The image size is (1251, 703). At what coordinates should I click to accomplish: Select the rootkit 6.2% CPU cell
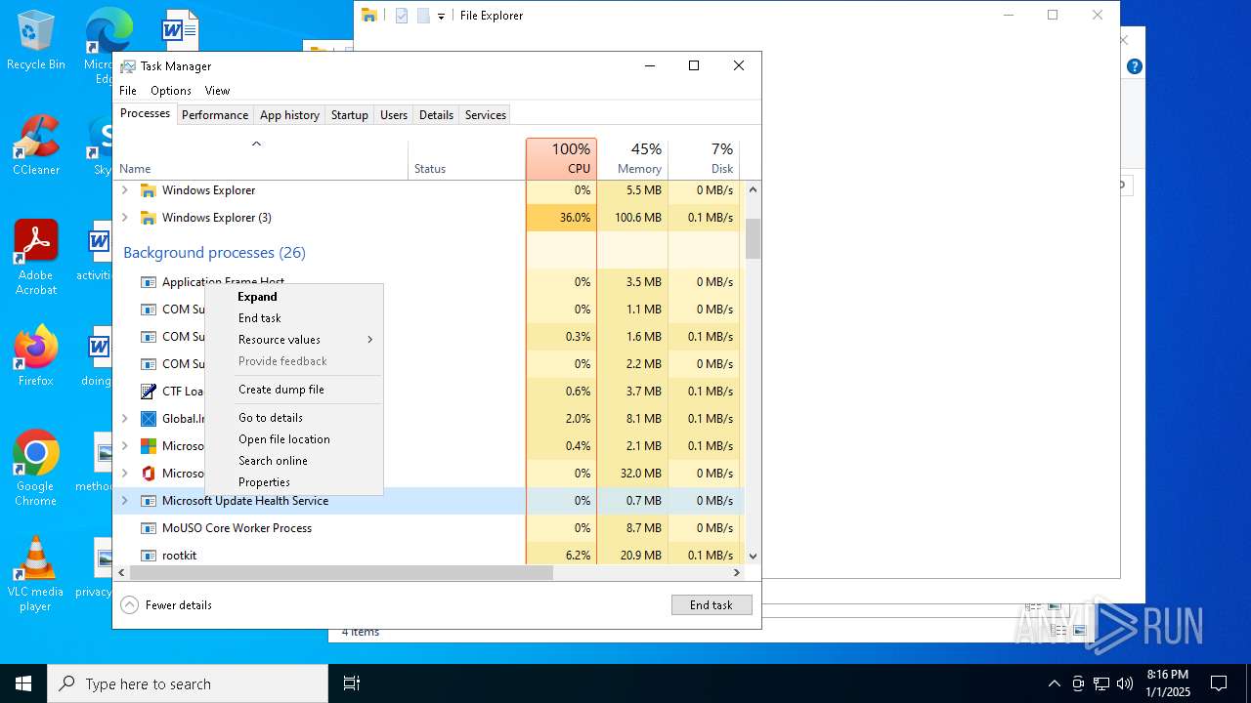tap(561, 556)
